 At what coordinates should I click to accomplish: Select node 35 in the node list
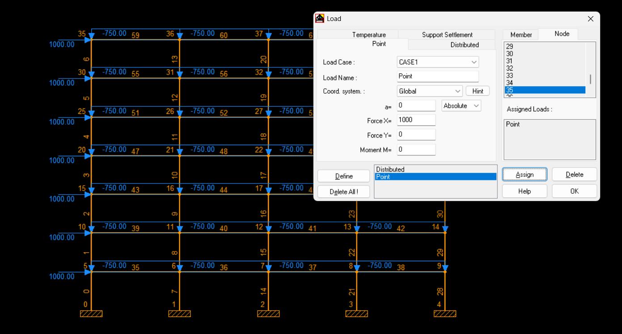point(545,90)
